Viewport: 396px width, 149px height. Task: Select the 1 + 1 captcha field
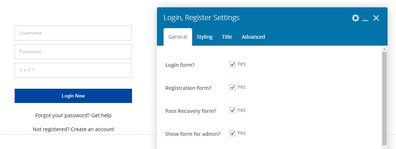[x=73, y=70]
